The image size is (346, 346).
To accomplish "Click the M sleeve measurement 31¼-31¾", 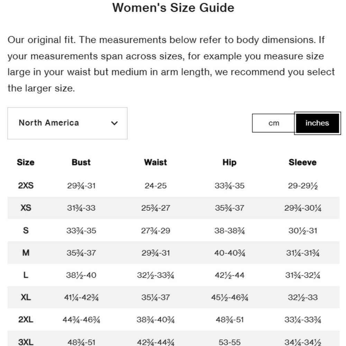I will [x=303, y=253].
